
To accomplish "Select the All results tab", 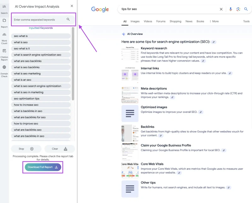I will pyautogui.click(x=125, y=21).
